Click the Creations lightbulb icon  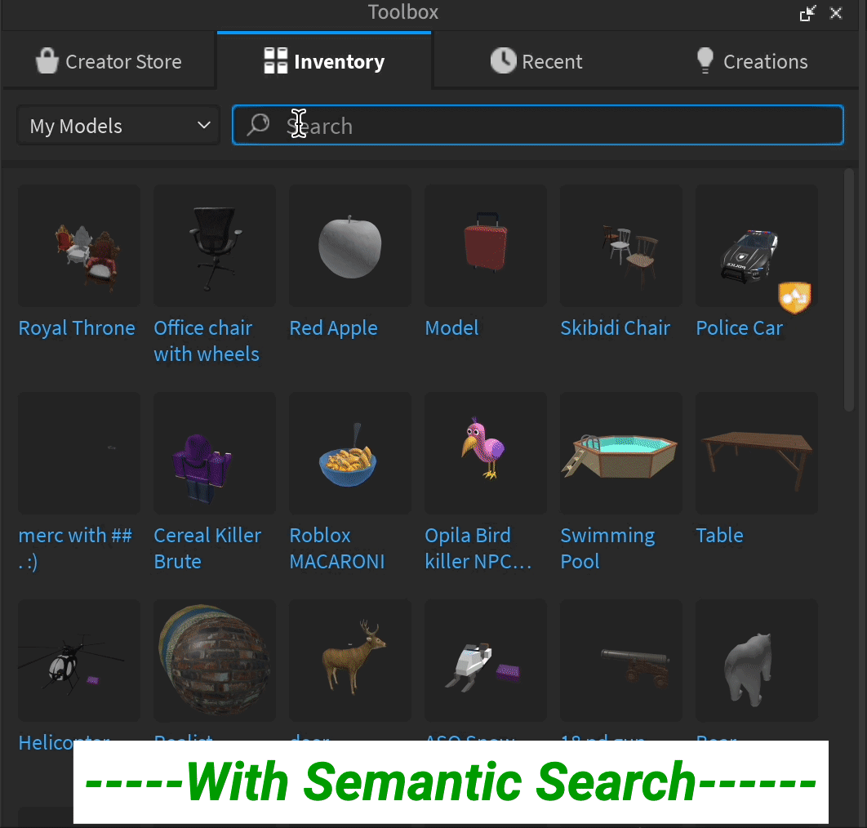coord(705,60)
